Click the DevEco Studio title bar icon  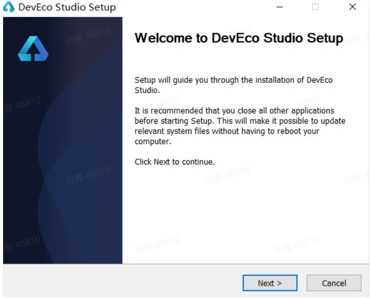click(9, 7)
